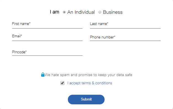Click the First name* placeholder label
Image resolution: width=173 pixels, height=109 pixels.
[x=21, y=24]
